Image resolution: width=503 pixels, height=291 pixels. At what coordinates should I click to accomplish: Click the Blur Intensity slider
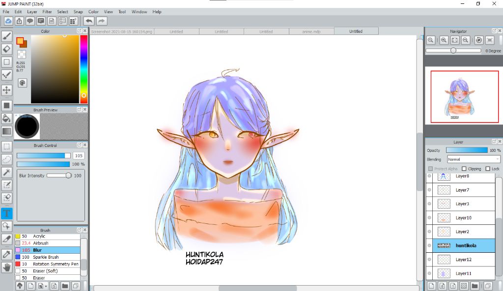(59, 175)
